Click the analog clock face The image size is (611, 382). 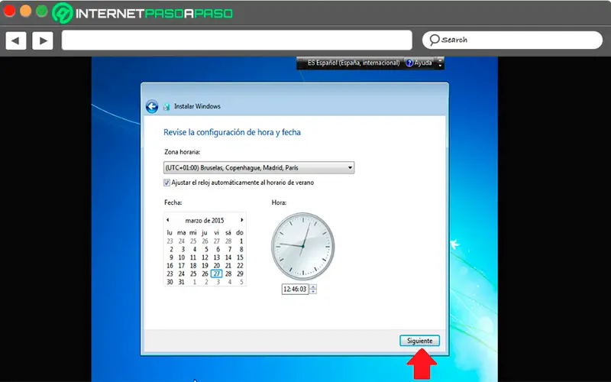[302, 246]
